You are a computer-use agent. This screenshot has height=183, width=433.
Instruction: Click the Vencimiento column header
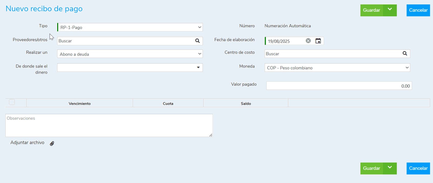coord(80,103)
